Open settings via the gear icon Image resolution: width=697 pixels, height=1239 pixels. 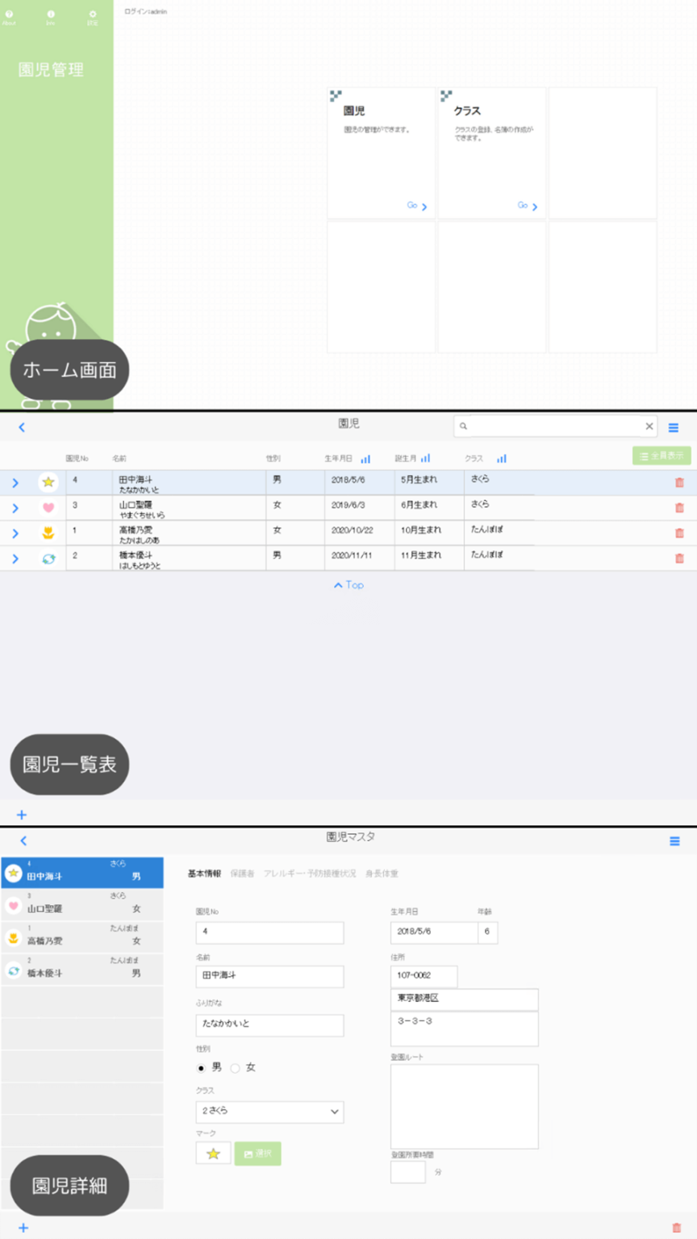94,14
